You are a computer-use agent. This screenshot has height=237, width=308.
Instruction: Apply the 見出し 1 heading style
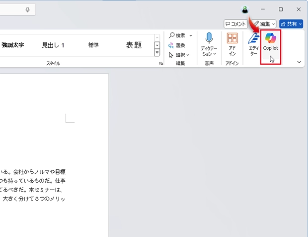tap(53, 45)
